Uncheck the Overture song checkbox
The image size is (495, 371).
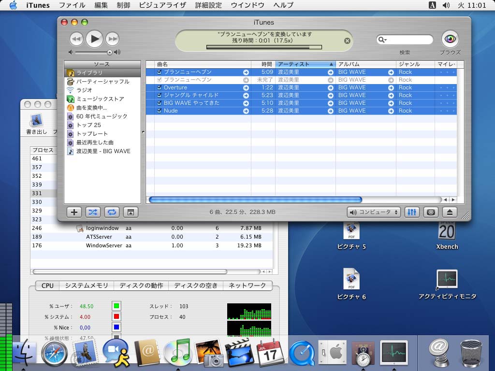tap(159, 87)
